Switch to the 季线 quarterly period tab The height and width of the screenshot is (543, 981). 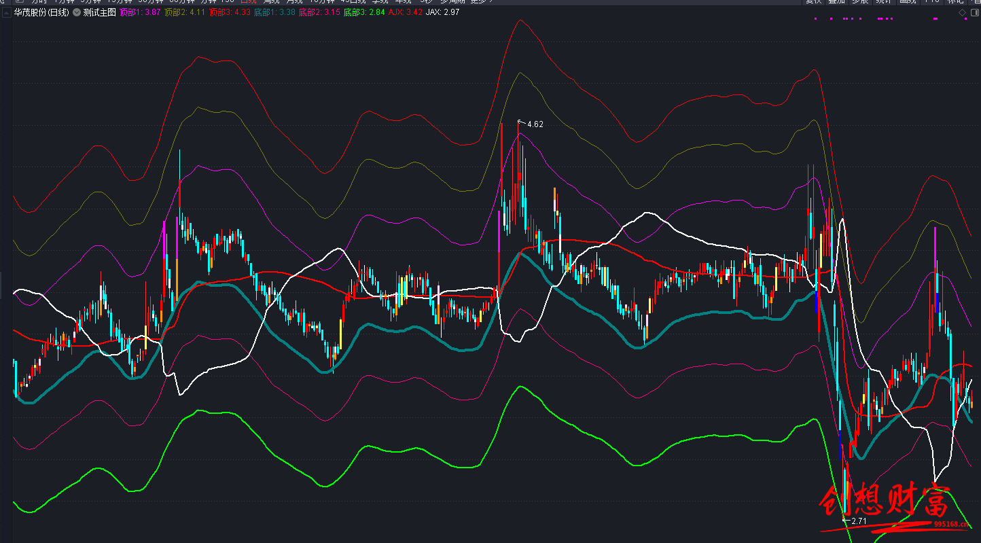click(380, 2)
